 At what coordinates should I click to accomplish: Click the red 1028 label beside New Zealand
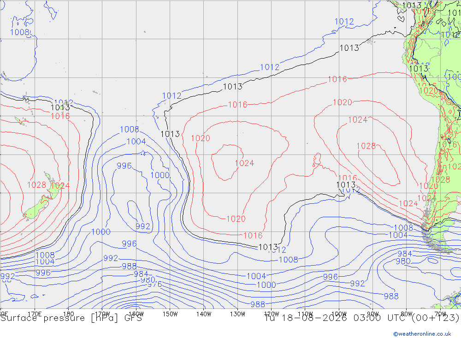tap(36, 185)
